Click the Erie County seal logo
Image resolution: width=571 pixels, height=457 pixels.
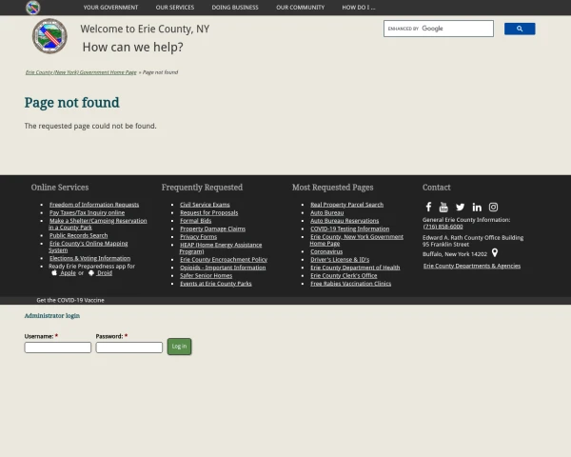coord(49,37)
